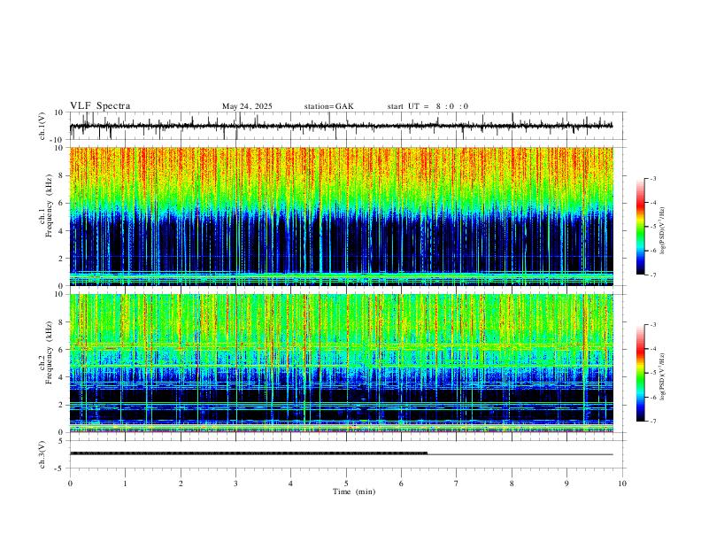This screenshot has height=542, width=701.
Task: Click the 'ch.3(V)' axis label
Action: click(42, 455)
